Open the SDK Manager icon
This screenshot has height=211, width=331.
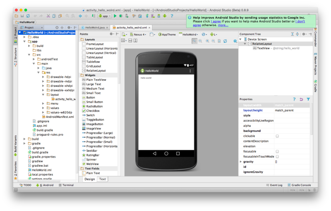[x=159, y=16]
